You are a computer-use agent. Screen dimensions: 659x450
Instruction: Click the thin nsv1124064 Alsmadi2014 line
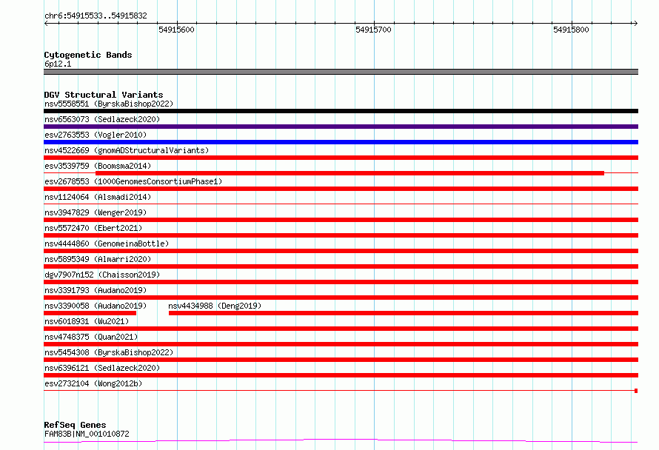[x=341, y=204]
